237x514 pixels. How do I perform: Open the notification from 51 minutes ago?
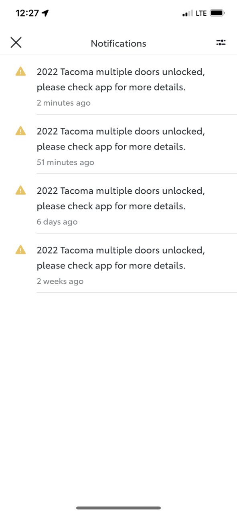coord(119,144)
